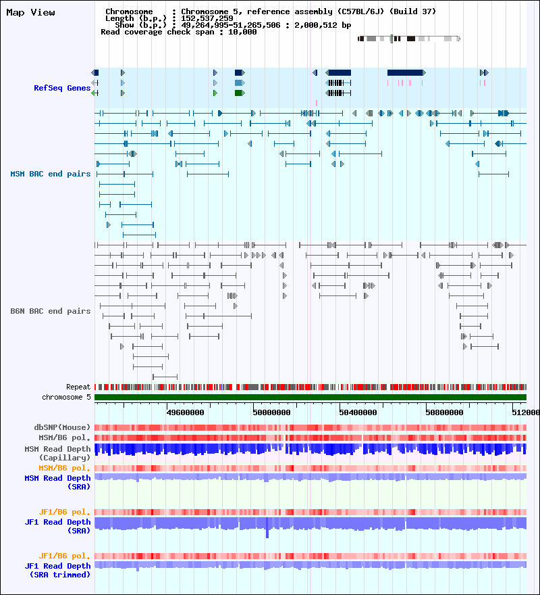
Task: Open the MSM Read Depth (SRA) link
Action: (x=57, y=482)
